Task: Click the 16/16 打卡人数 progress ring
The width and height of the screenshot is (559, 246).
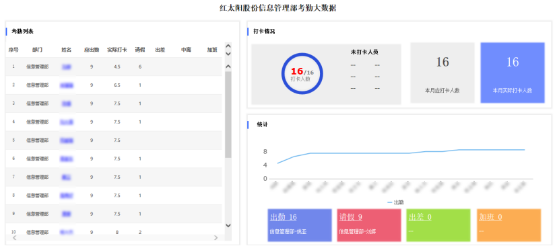Action: [x=302, y=74]
